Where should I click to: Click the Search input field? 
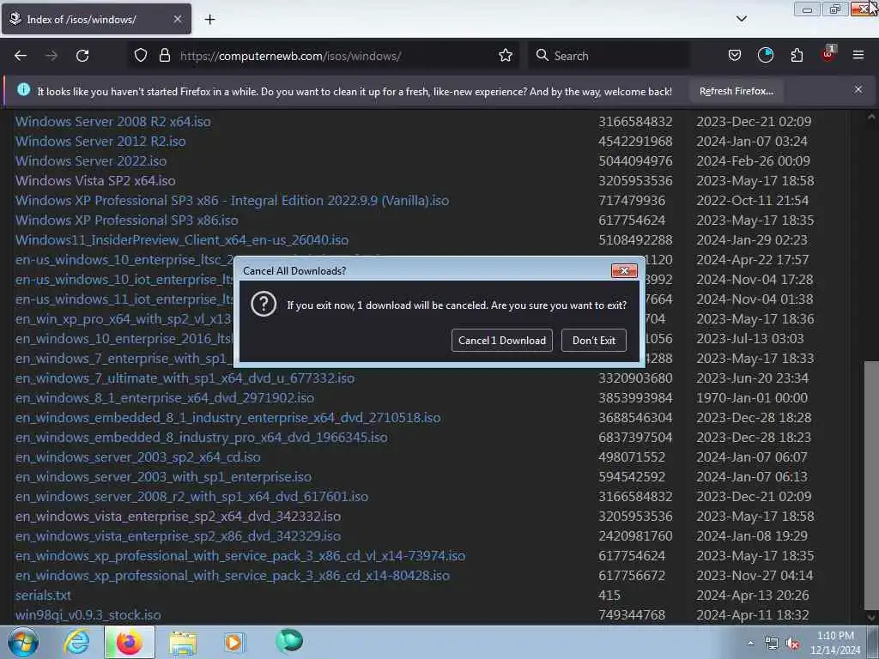[609, 56]
